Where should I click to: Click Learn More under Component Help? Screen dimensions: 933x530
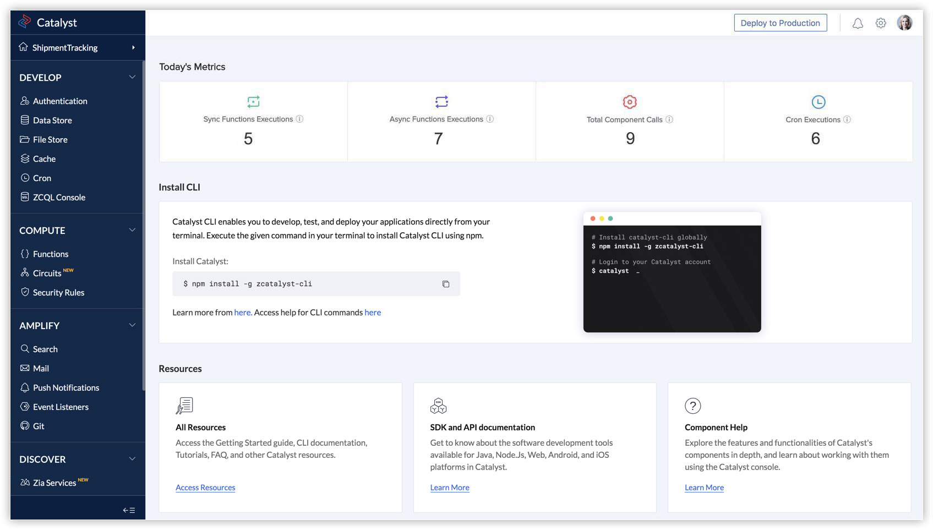pyautogui.click(x=704, y=488)
